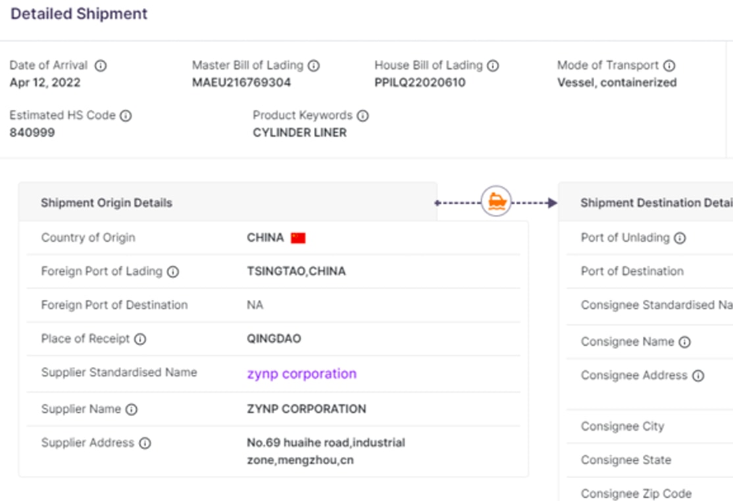Click the HS code value 840999
This screenshot has height=501, width=733.
pyautogui.click(x=32, y=132)
